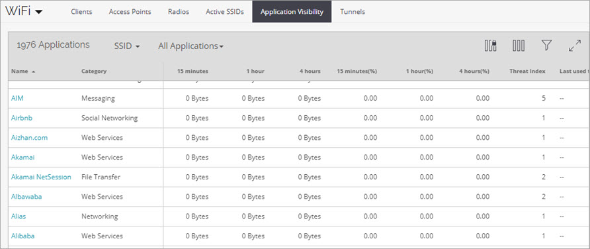Switch to the Radios tab
Viewport: 590px width, 249px height.
click(x=179, y=12)
